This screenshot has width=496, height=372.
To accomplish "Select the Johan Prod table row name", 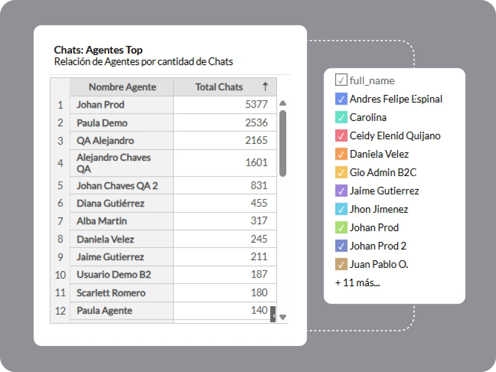I will (x=101, y=105).
